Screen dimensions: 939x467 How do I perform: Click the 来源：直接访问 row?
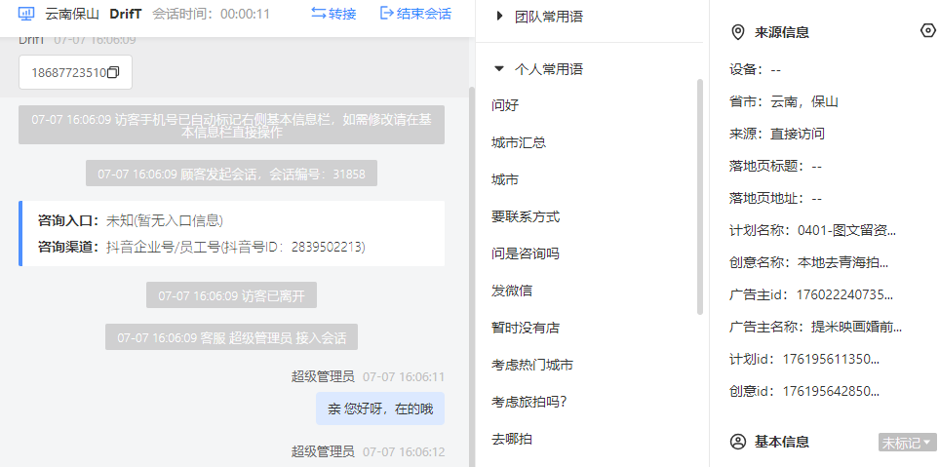pyautogui.click(x=777, y=134)
